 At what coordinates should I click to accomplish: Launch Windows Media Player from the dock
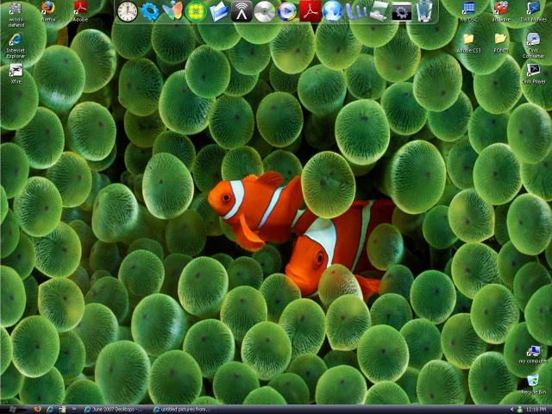point(287,11)
